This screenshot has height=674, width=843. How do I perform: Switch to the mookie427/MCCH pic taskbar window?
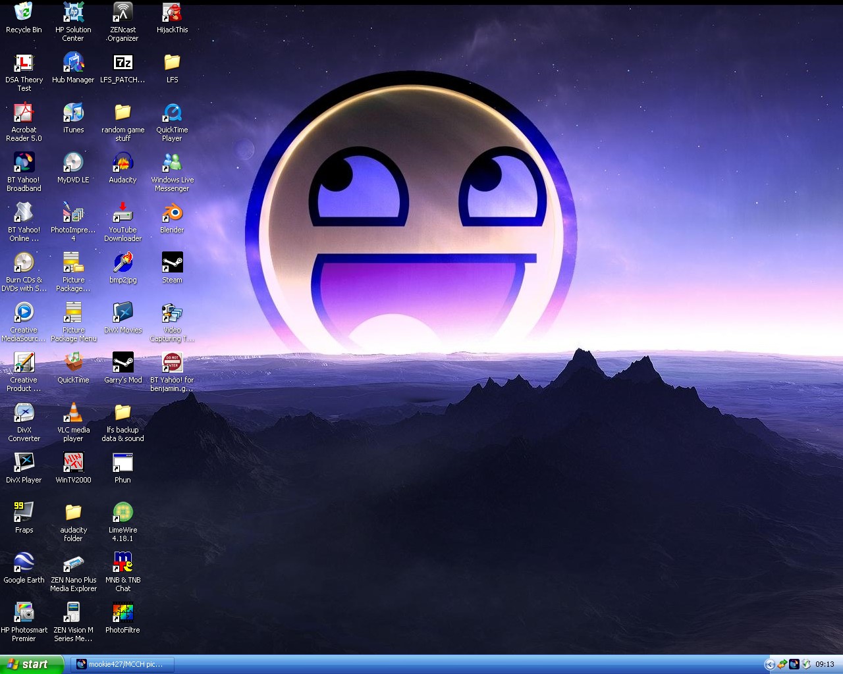(x=122, y=664)
